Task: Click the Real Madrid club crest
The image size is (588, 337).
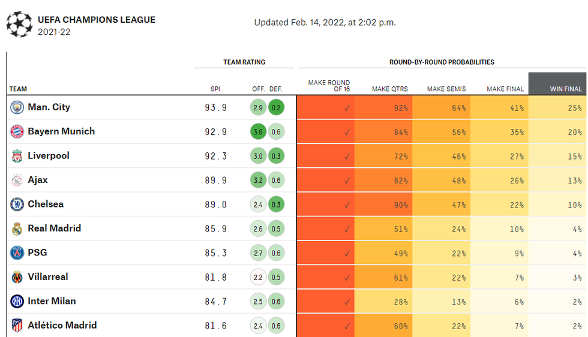Action: point(17,229)
